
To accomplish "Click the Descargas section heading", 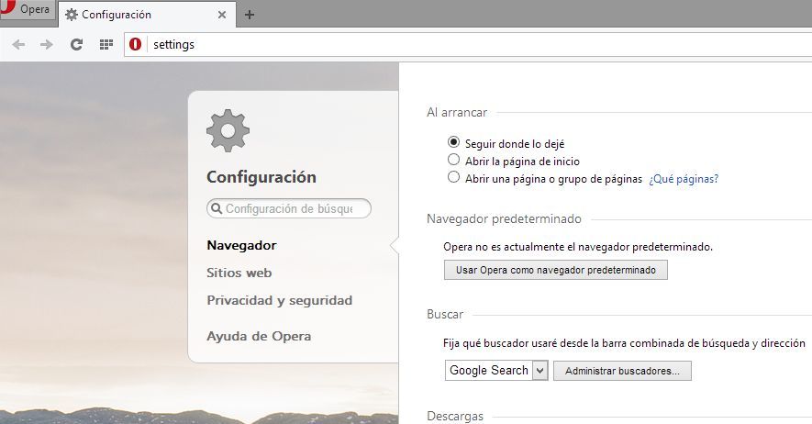I will coord(455,417).
